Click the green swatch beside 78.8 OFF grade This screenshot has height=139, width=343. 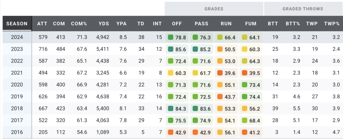click(170, 37)
